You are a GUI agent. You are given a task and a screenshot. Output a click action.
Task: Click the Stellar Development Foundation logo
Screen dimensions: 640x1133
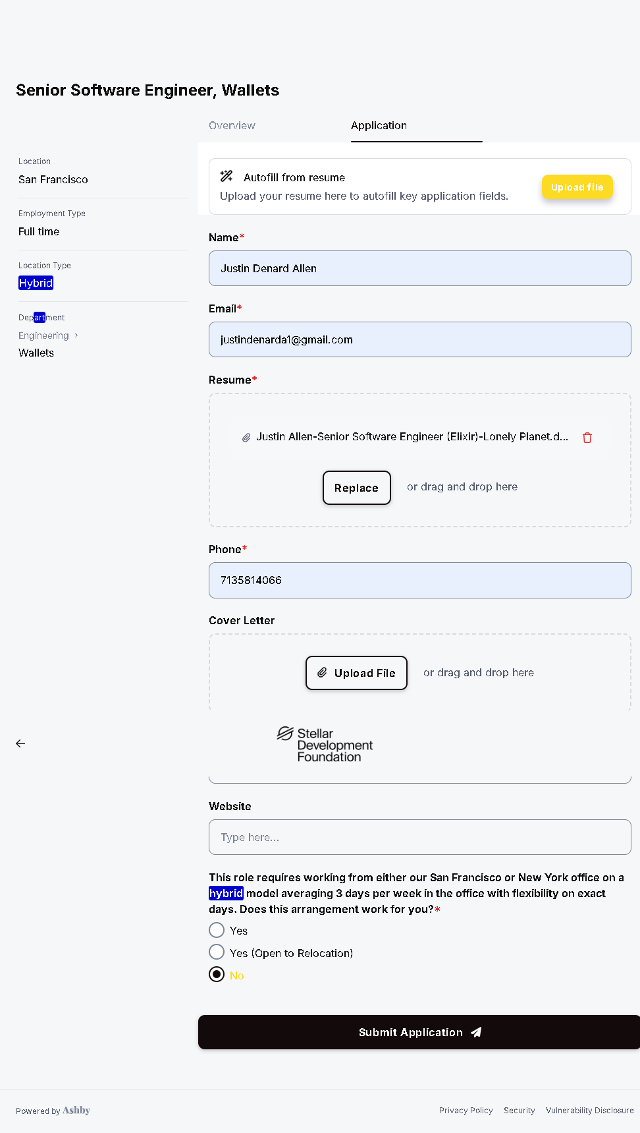click(x=325, y=745)
